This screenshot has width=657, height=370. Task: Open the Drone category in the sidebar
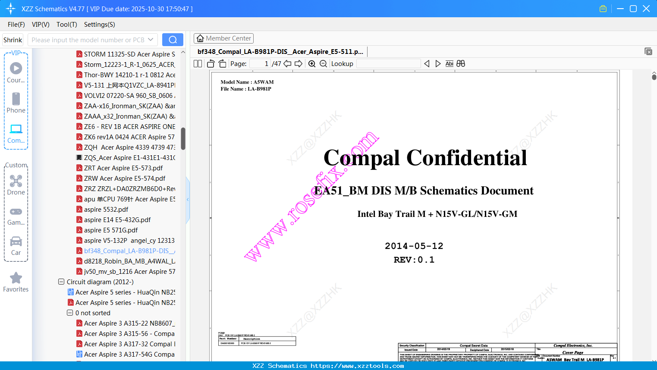(16, 185)
